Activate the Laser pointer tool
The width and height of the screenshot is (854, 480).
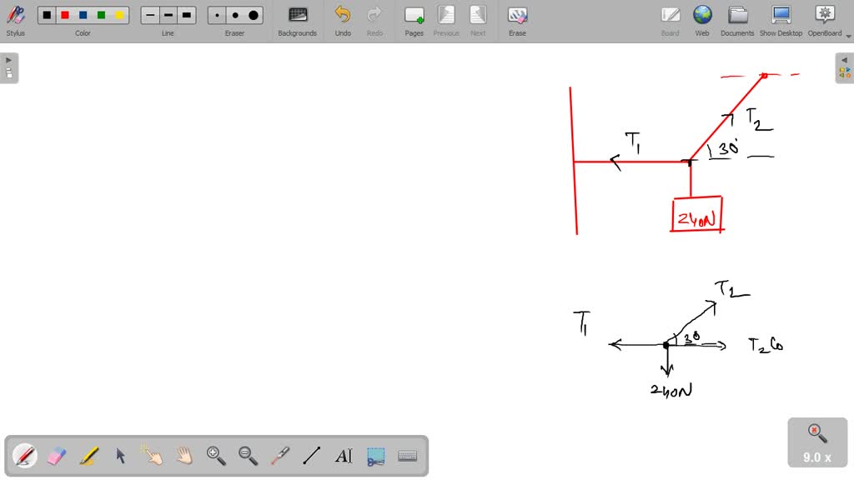click(x=280, y=455)
